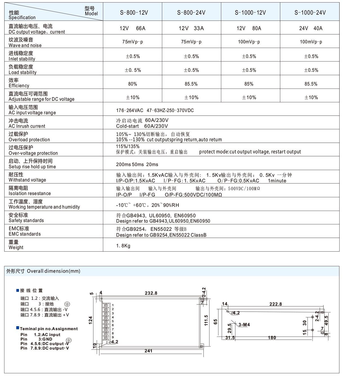Click terminal pin 9 in the connector diagram

point(106,337)
